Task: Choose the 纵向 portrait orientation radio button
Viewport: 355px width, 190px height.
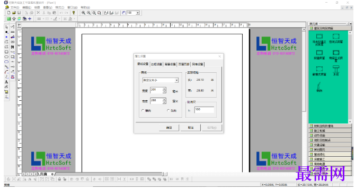Action: (x=168, y=110)
